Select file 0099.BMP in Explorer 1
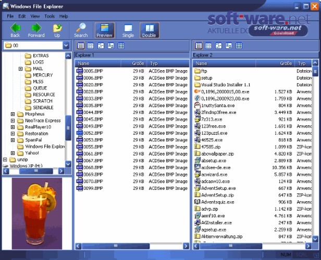The image size is (321, 260). point(90,188)
